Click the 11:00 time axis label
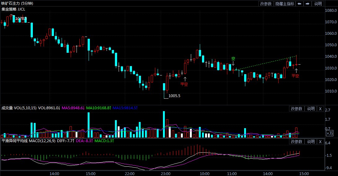Viewport: 338px width, 176px height. pos(232,174)
